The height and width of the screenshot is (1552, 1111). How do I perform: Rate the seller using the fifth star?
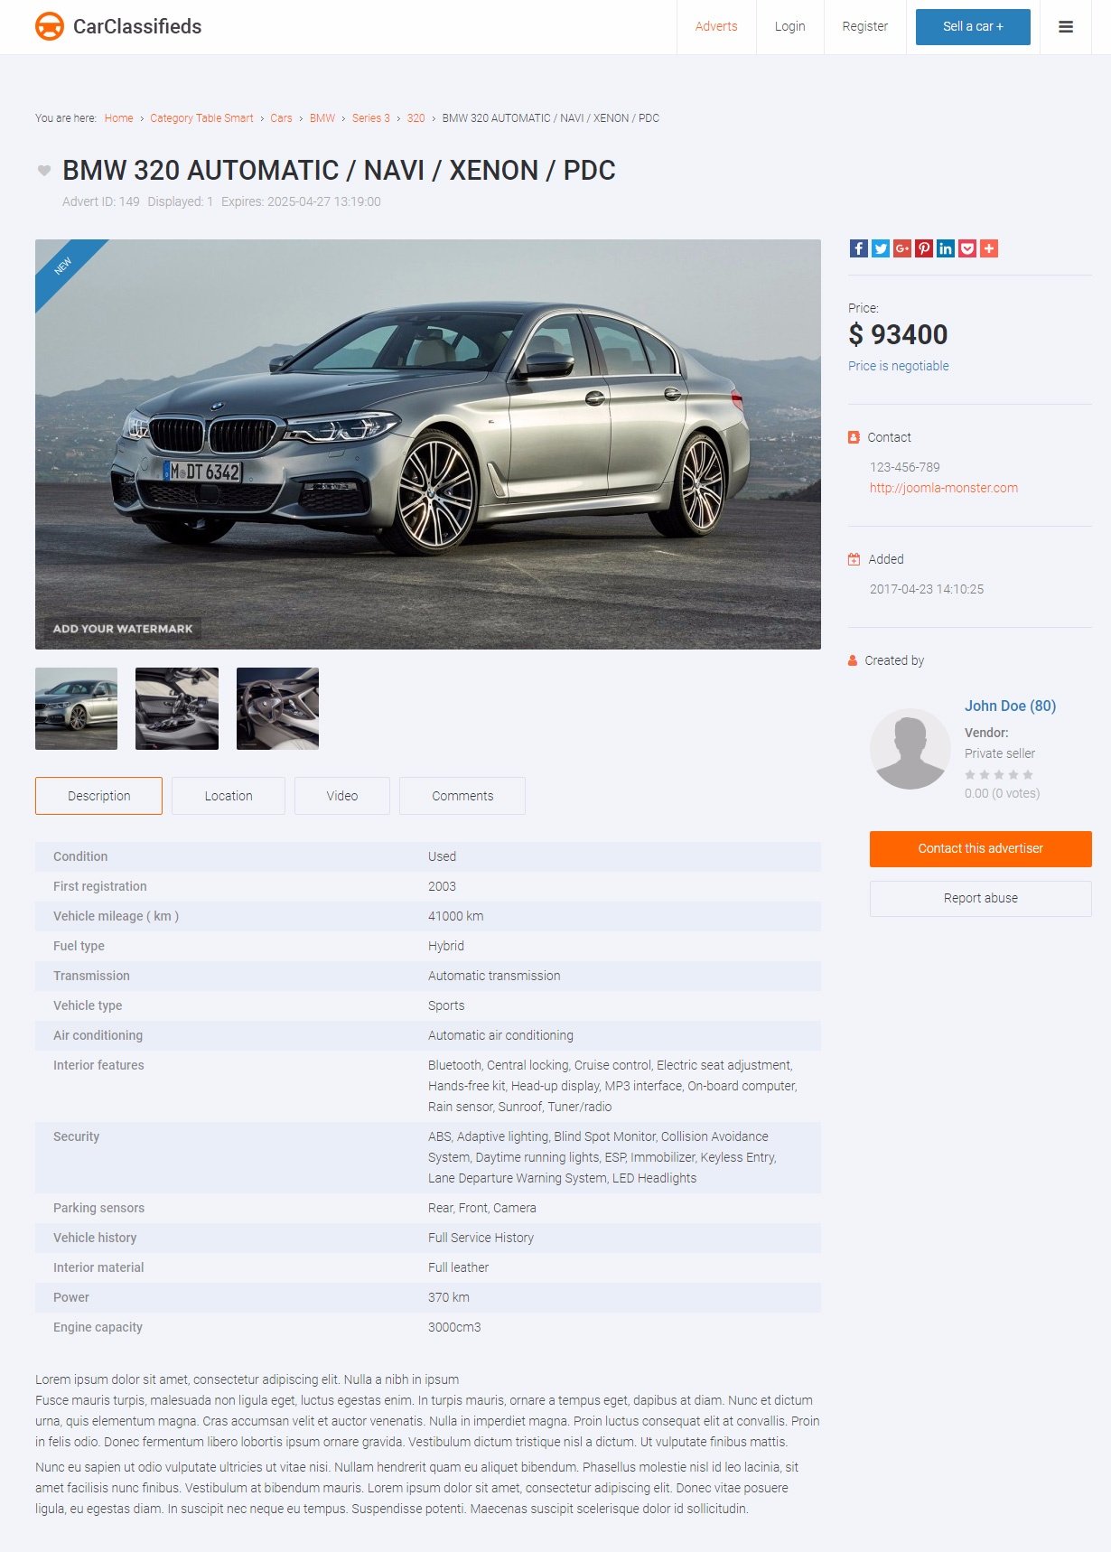[x=1028, y=775]
